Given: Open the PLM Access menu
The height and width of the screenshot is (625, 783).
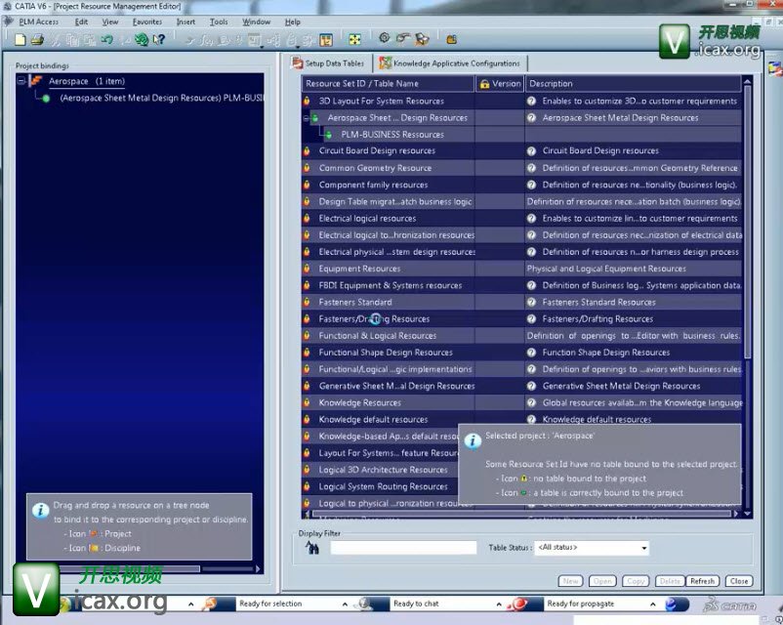Looking at the screenshot, I should point(39,21).
